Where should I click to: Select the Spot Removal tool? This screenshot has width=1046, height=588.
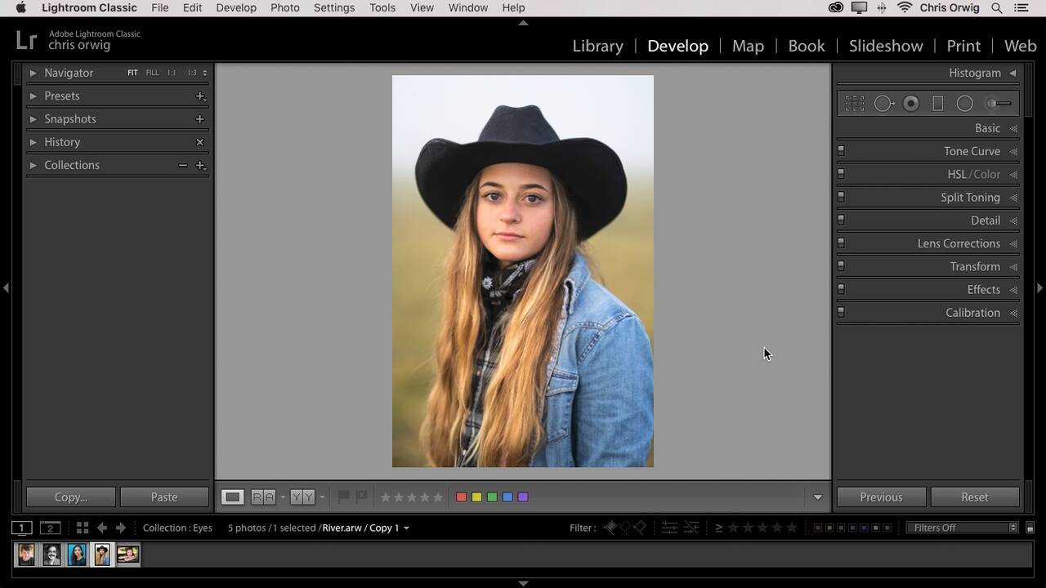[x=884, y=104]
